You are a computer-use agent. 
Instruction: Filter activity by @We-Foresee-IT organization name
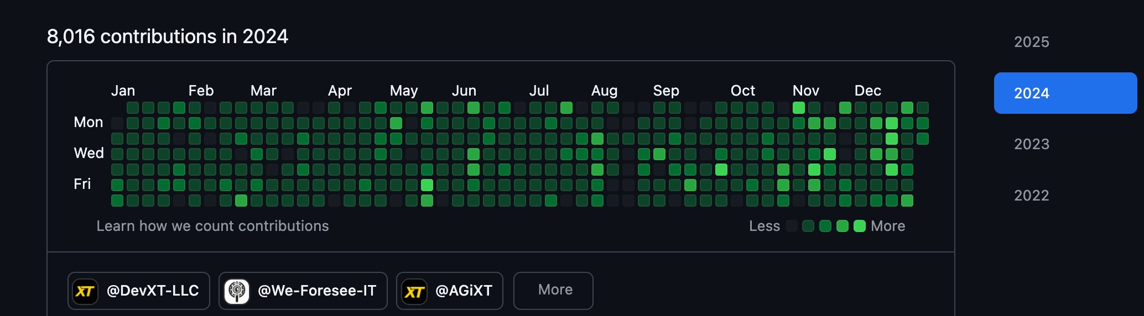pos(317,291)
